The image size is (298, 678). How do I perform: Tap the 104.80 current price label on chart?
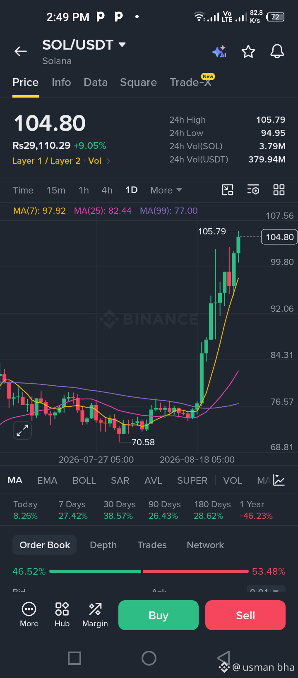click(279, 237)
